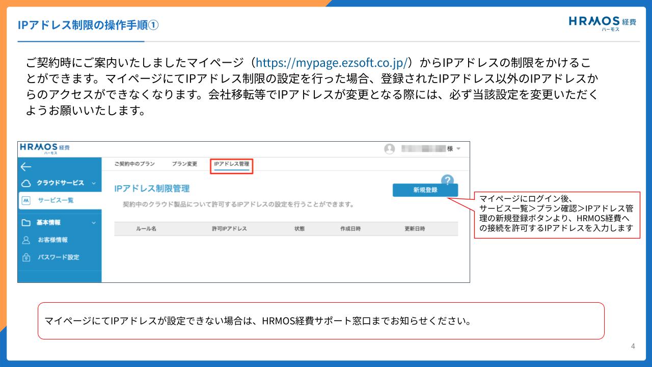Click the user avatar icon in header
Viewport: 652px width, 367px height.
coord(390,149)
